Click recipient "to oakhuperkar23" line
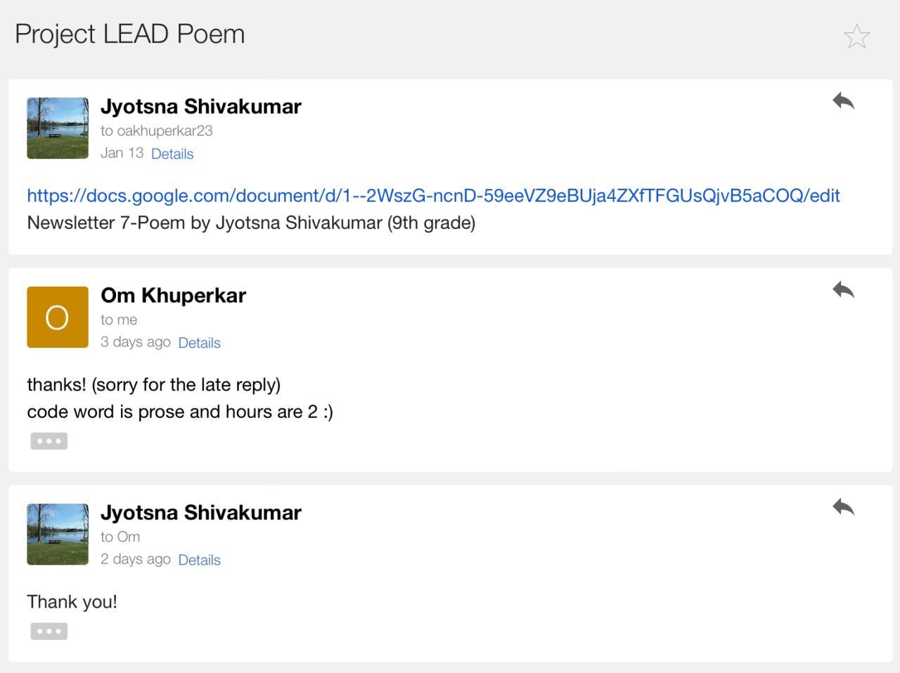Screen dimensions: 900x673 (156, 131)
